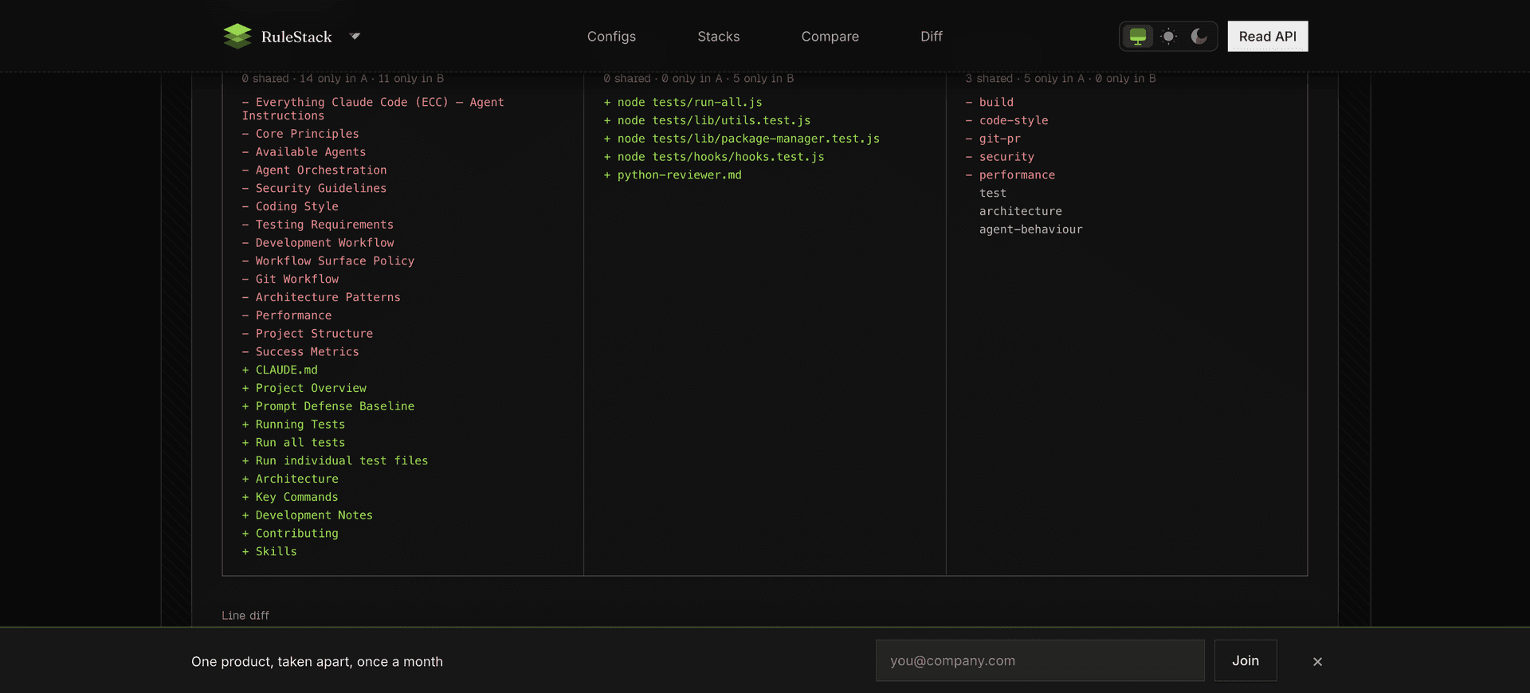1530x693 pixels.
Task: Select the removed 'code-style' entry
Action: click(1007, 121)
